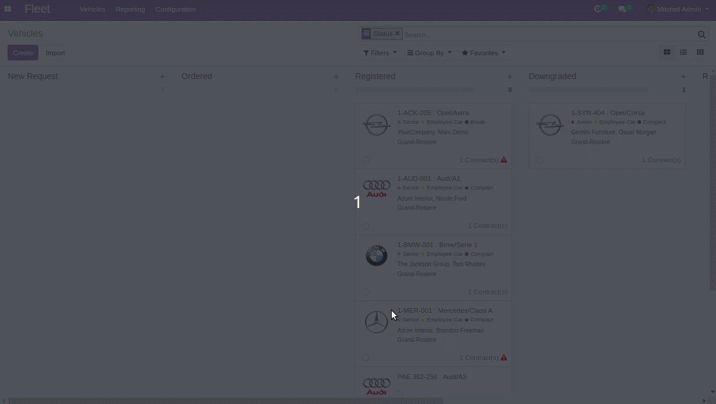
Task: Switch to the third view-switcher icon
Action: coord(700,52)
